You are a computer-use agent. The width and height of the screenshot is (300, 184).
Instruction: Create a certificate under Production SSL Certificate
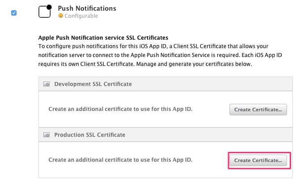258,160
